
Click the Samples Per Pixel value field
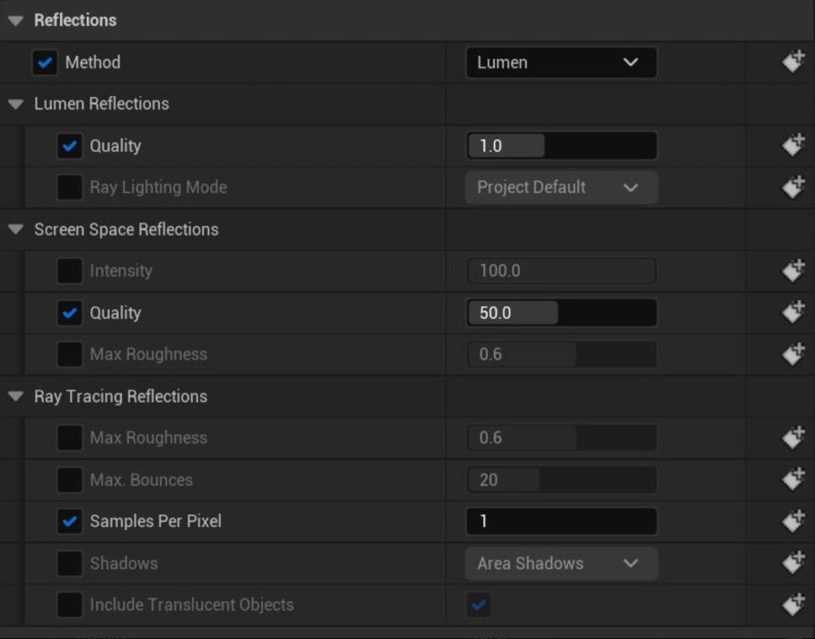tap(561, 521)
